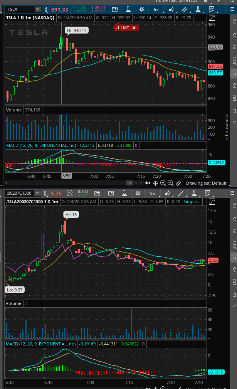Select pan tool in TSLA chart bottom bar

pos(148,183)
